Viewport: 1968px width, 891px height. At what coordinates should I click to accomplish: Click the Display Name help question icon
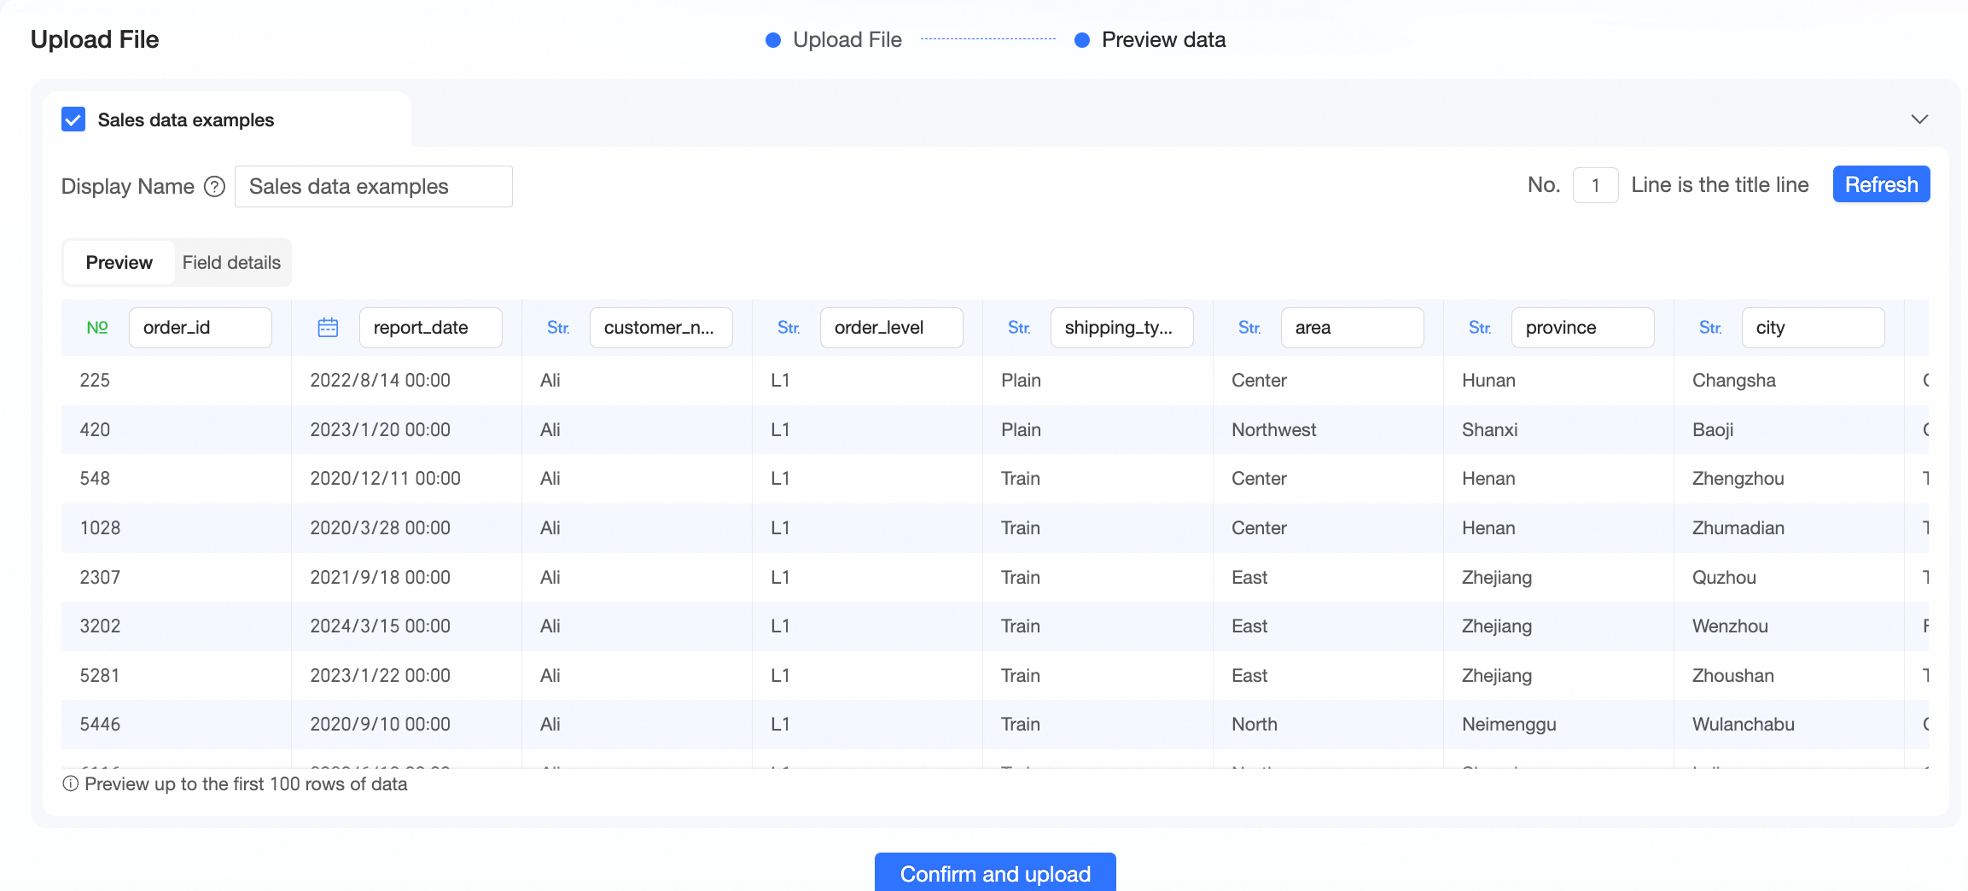(215, 186)
